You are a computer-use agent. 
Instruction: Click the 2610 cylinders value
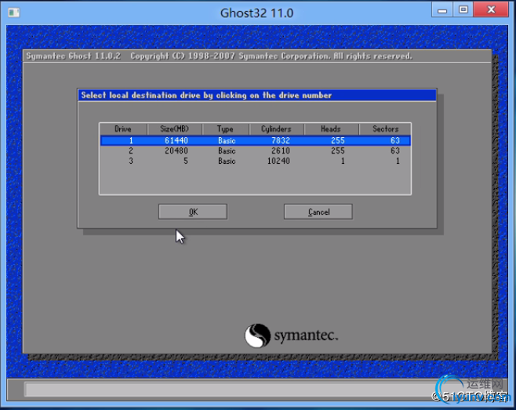[x=281, y=151]
